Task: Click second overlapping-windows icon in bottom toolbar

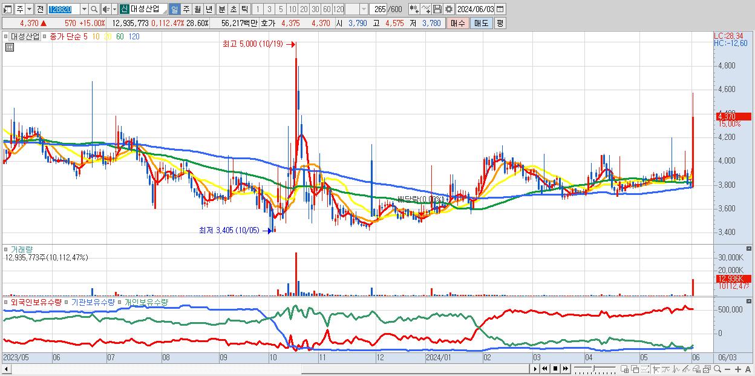Action: coord(635,369)
